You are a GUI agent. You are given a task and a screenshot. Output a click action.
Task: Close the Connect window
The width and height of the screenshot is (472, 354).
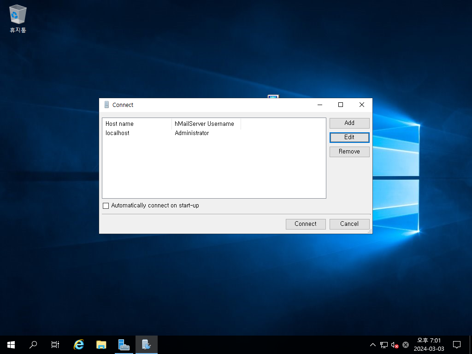pos(361,105)
